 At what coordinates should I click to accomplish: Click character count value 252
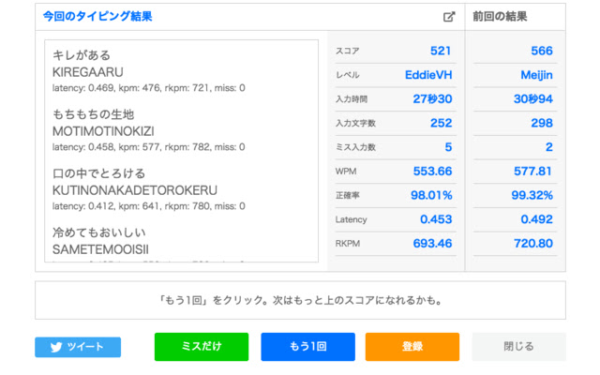pyautogui.click(x=442, y=123)
